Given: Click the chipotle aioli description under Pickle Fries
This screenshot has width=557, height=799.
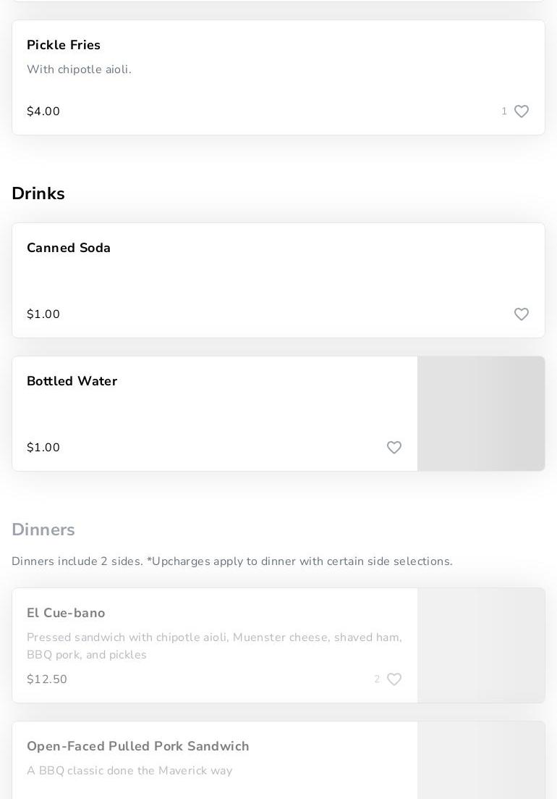Looking at the screenshot, I should tap(79, 70).
